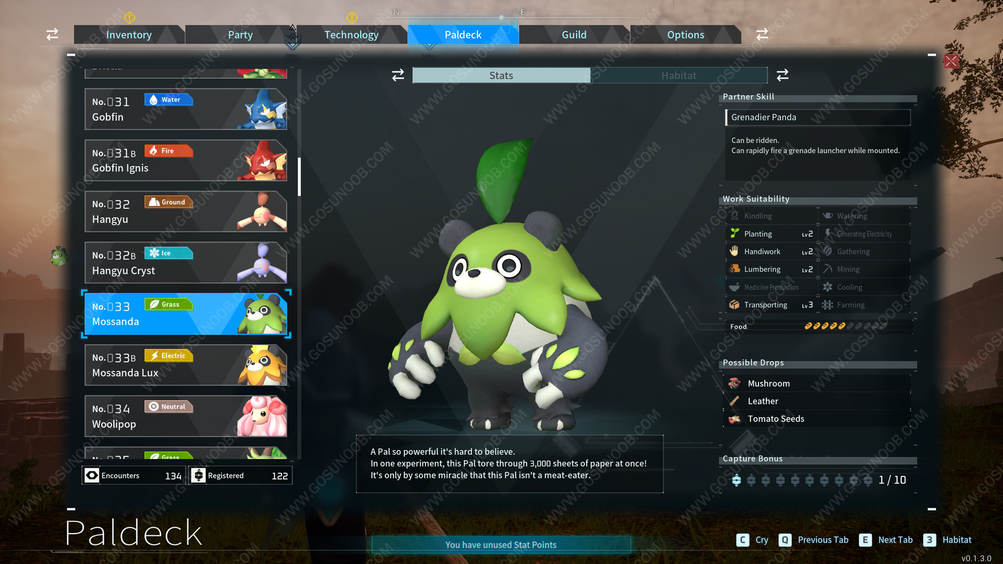This screenshot has height=564, width=1003.
Task: Click the Pal list scrollbar
Action: [x=299, y=177]
